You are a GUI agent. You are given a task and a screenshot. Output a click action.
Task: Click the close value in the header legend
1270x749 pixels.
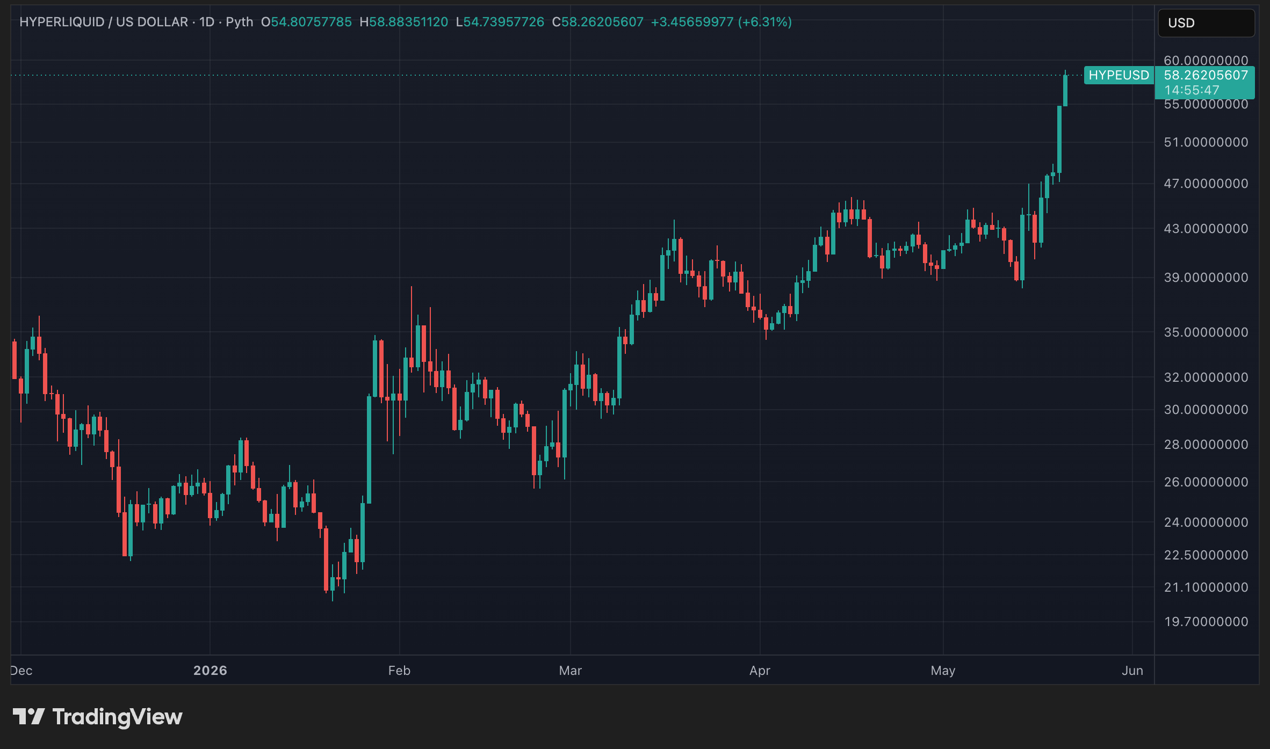(x=602, y=22)
